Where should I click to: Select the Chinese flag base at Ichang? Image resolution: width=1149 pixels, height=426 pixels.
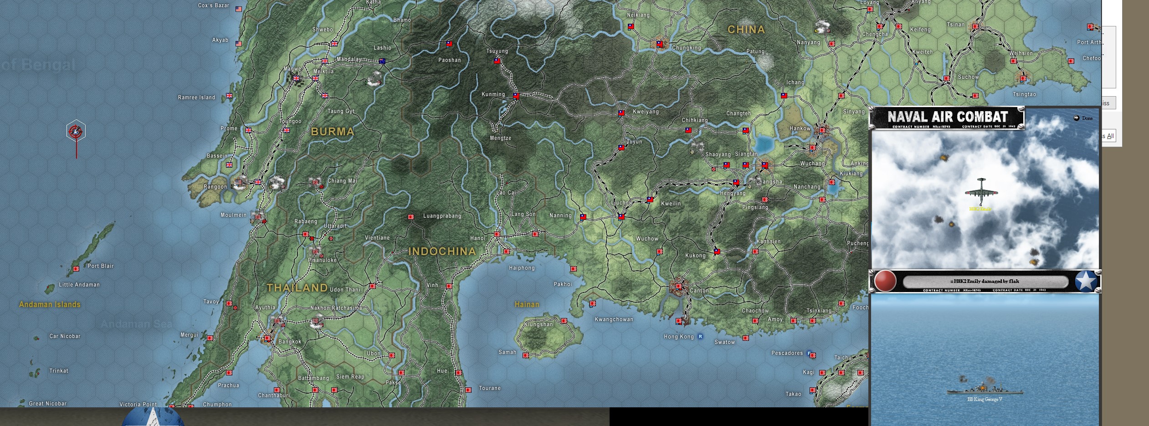[x=784, y=96]
